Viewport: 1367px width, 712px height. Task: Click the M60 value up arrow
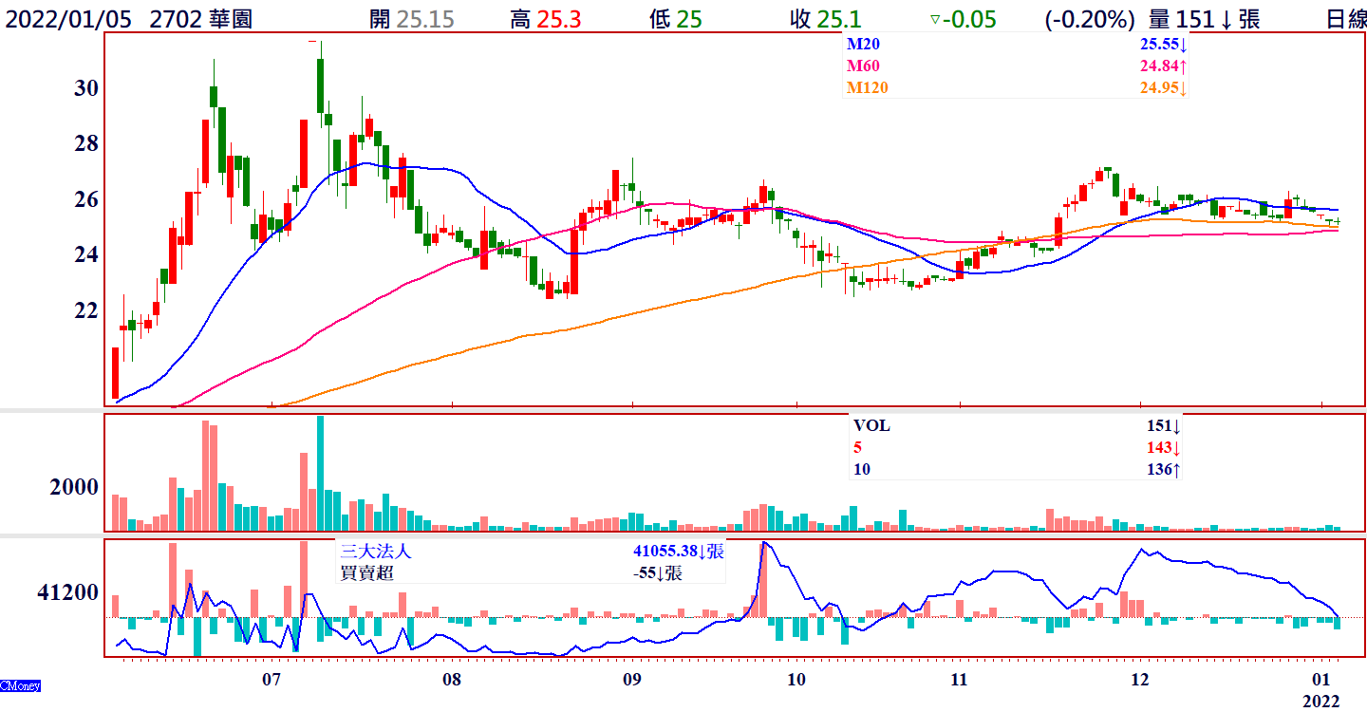pyautogui.click(x=1183, y=66)
